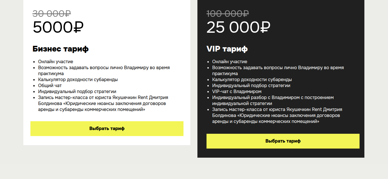Image resolution: width=388 pixels, height=179 pixels.
Task: Click the crossed-out 30 000₽ old price
Action: coord(51,13)
